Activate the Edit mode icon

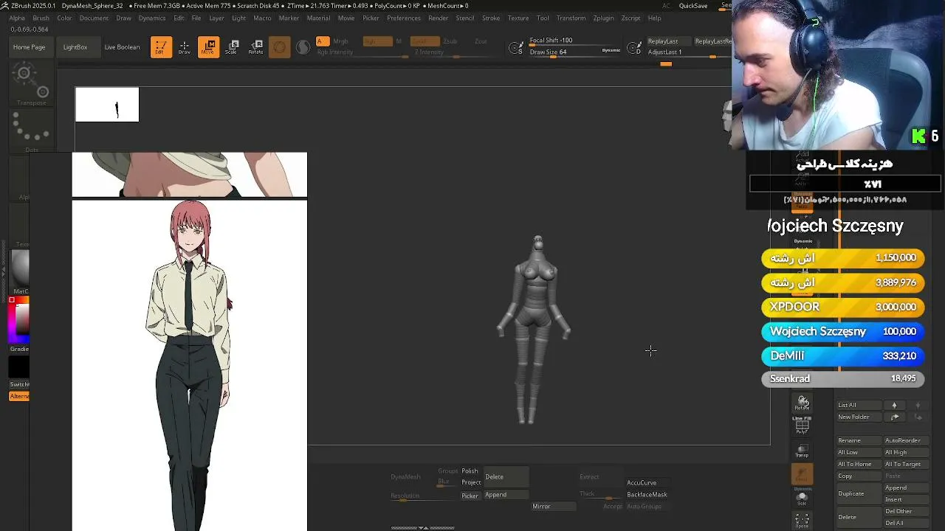tap(161, 47)
